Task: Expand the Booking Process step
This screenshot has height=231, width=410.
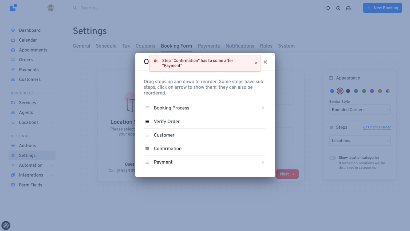Action: (263, 108)
